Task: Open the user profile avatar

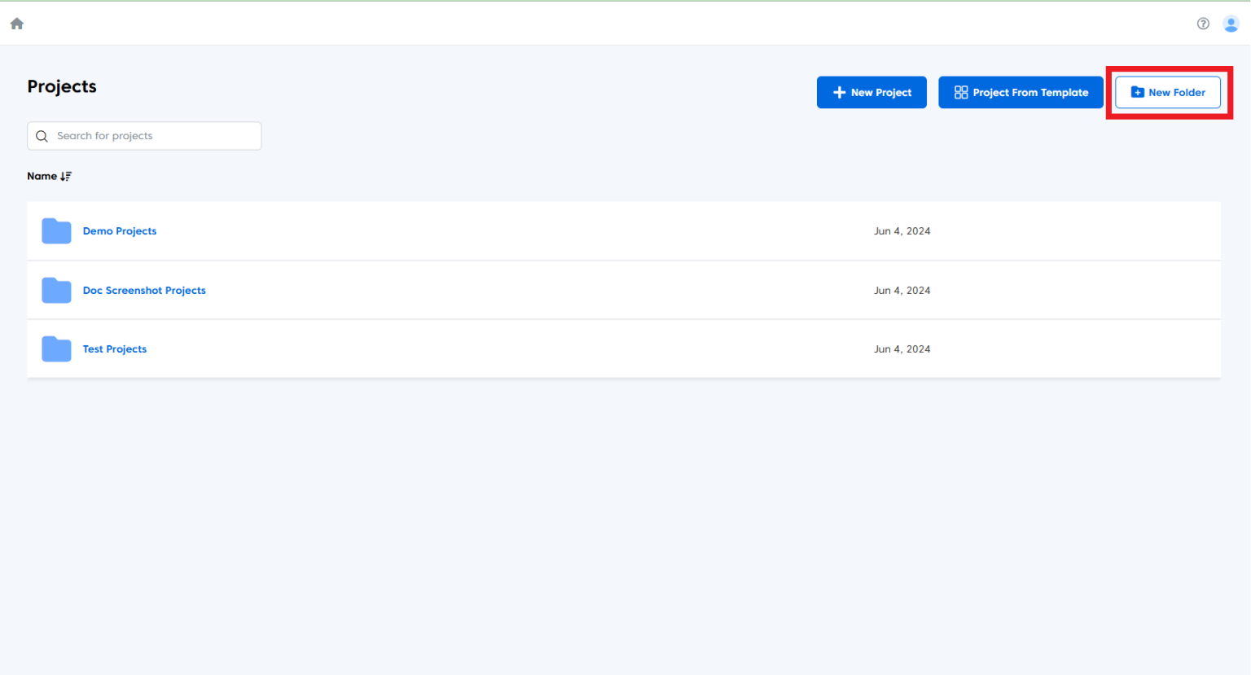Action: tap(1231, 24)
